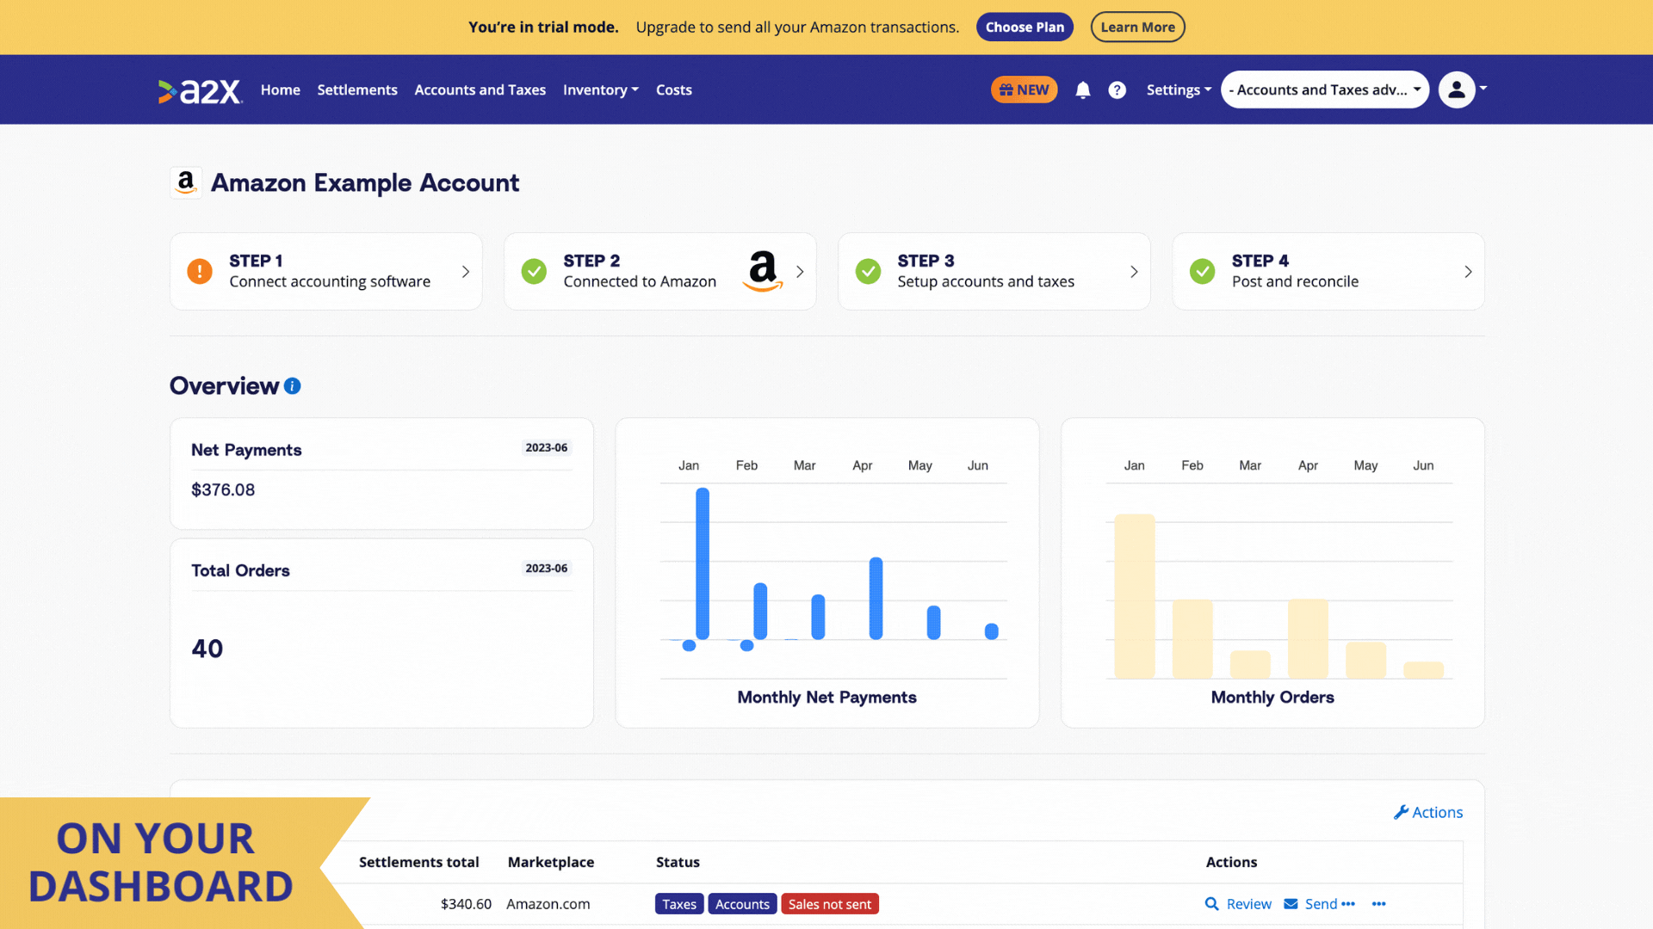Open the notifications bell
This screenshot has height=929, width=1653.
[1083, 90]
